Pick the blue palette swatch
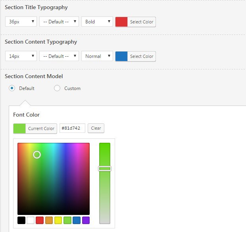This screenshot has height=232, width=246. coord(77,220)
